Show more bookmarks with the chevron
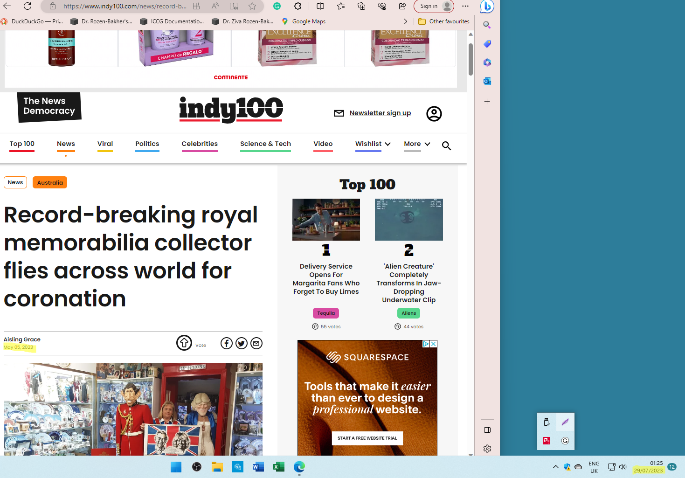 [x=405, y=21]
